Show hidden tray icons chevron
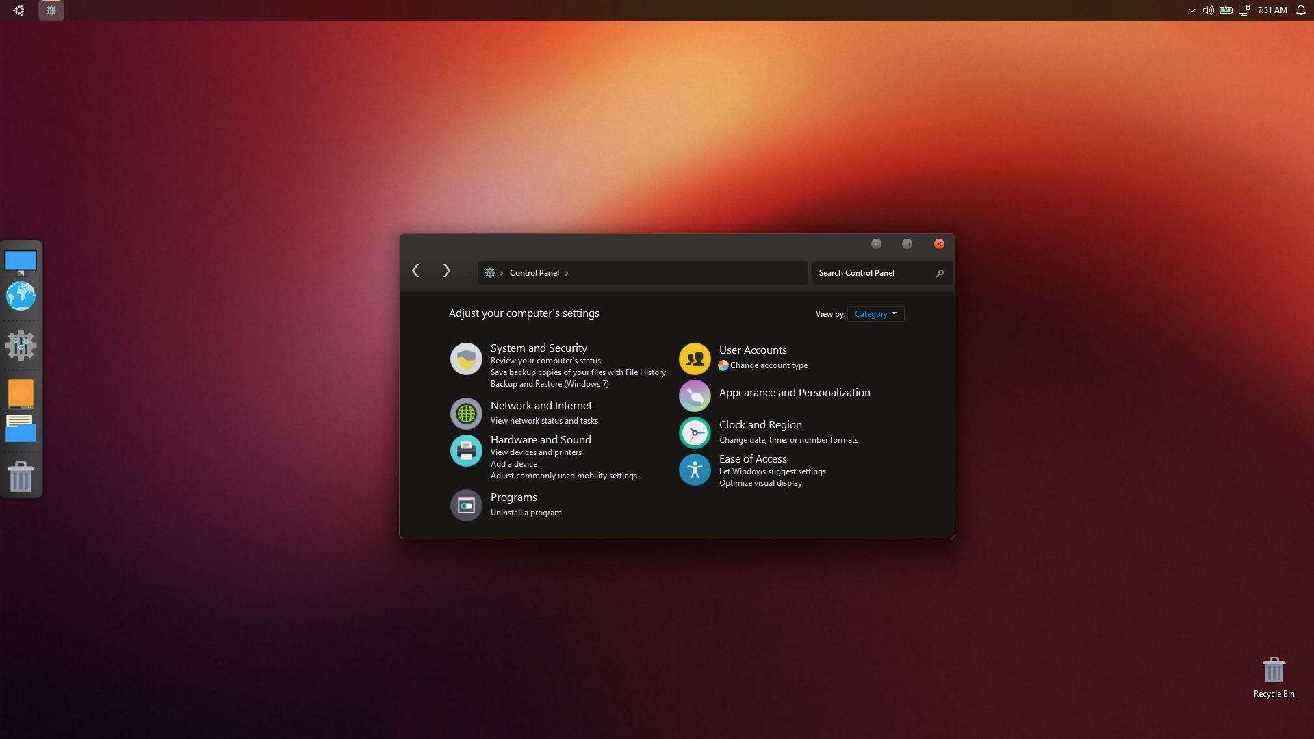1314x739 pixels. click(x=1191, y=10)
